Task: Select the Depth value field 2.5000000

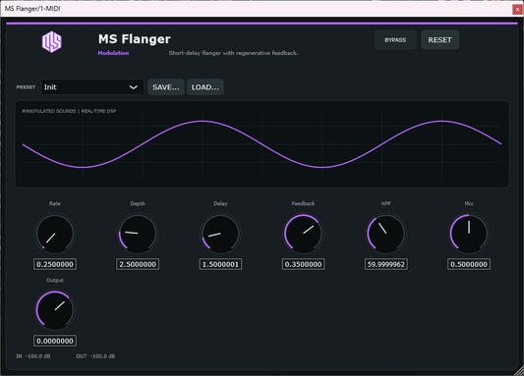Action: 138,264
